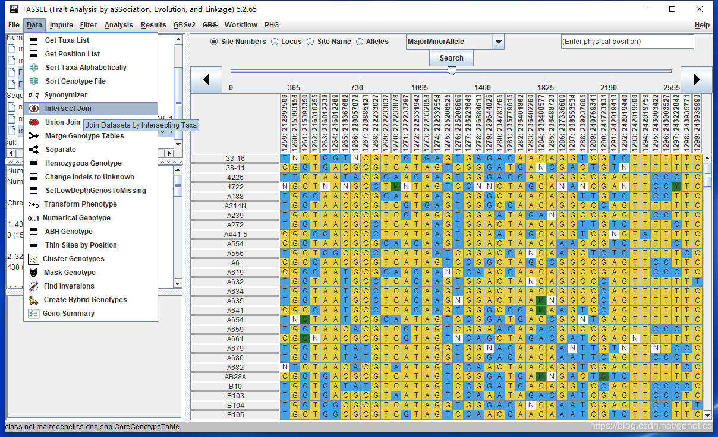Click the Cluster Genotypes icon

coord(33,259)
